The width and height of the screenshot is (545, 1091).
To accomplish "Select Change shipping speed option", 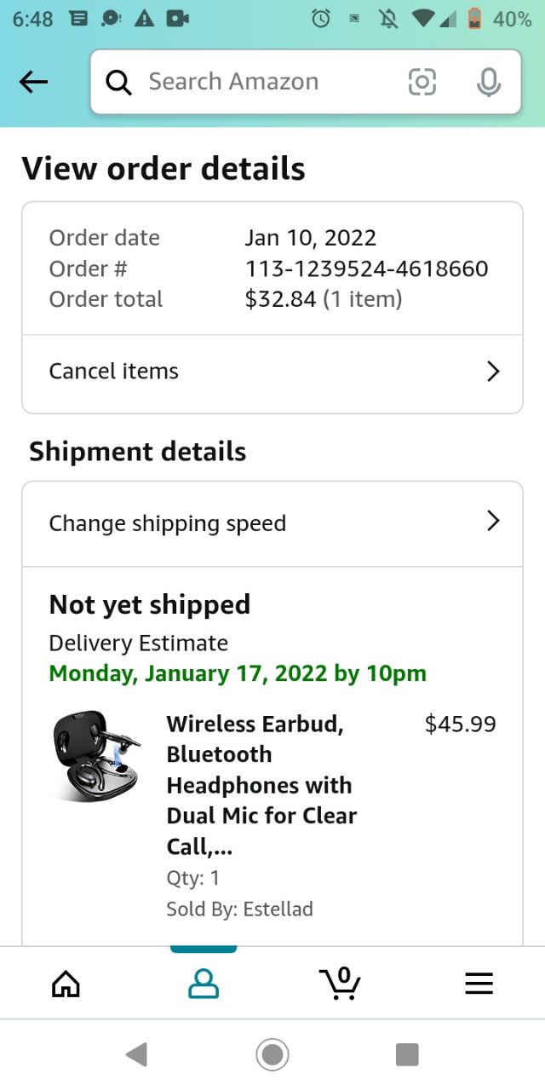I will pos(168,523).
